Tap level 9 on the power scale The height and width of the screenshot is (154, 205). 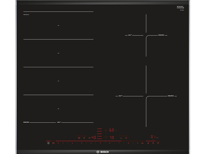pos(137,143)
